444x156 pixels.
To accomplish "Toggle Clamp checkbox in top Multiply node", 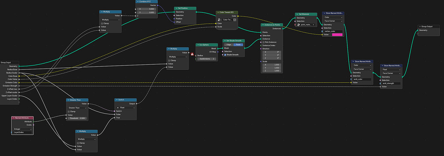I will [x=103, y=24].
